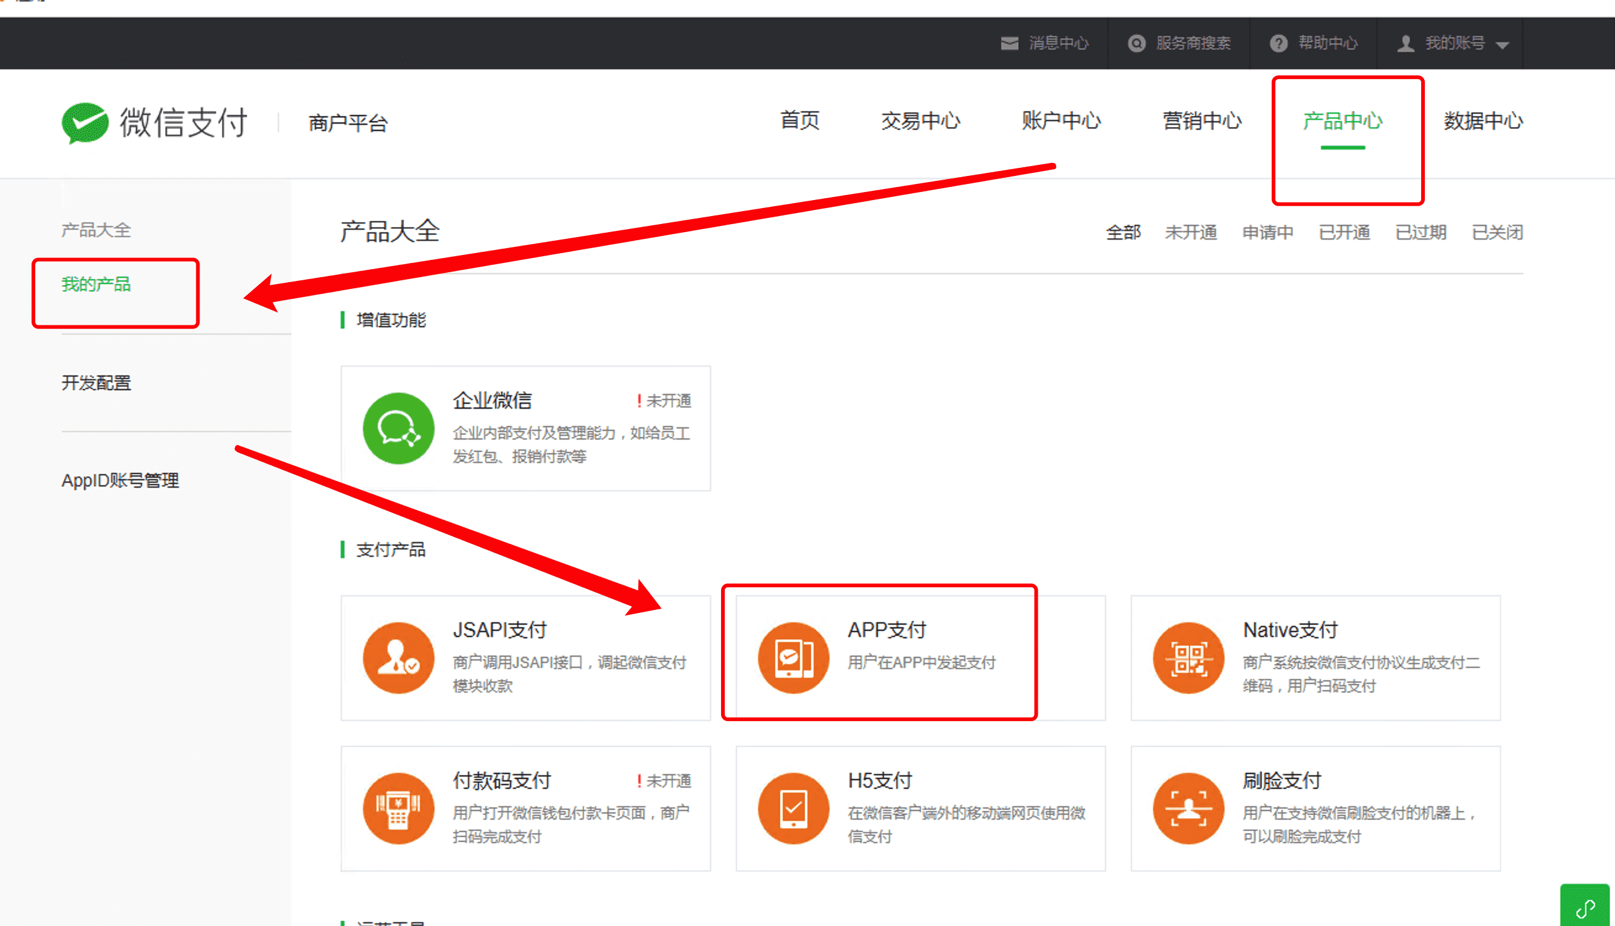Image resolution: width=1615 pixels, height=926 pixels.
Task: Click the my account person icon
Action: click(x=1405, y=43)
